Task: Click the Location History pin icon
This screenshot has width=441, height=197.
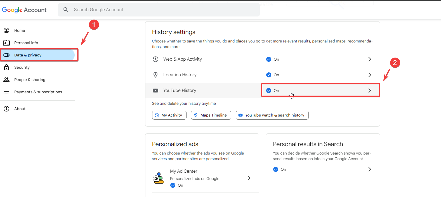Action: point(155,75)
